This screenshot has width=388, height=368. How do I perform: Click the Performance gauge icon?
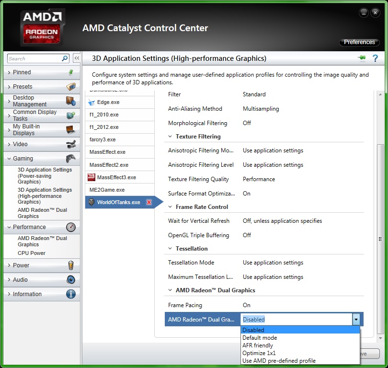(x=71, y=227)
